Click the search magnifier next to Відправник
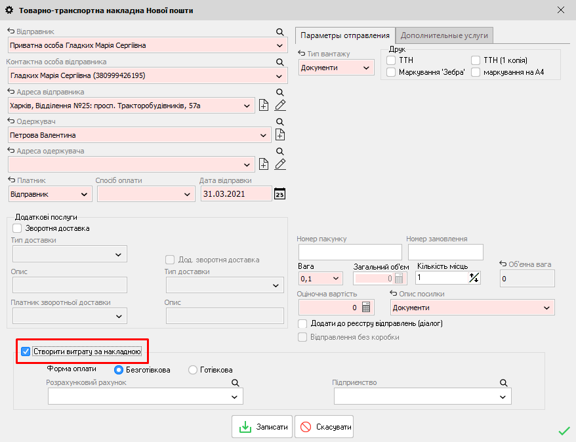The width and height of the screenshot is (576, 442). pos(280,31)
